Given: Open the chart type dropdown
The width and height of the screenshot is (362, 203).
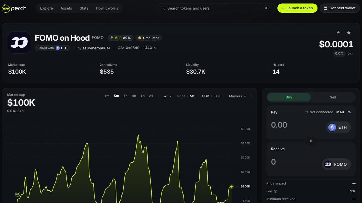Looking at the screenshot, I should pyautogui.click(x=167, y=96).
